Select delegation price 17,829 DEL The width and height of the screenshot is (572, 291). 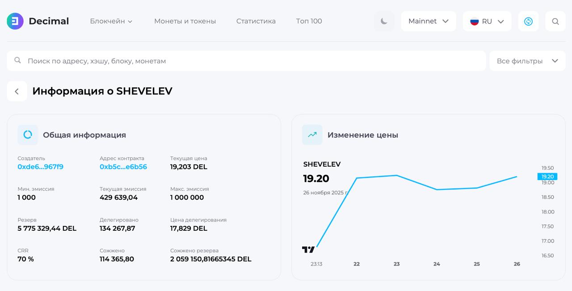189,228
